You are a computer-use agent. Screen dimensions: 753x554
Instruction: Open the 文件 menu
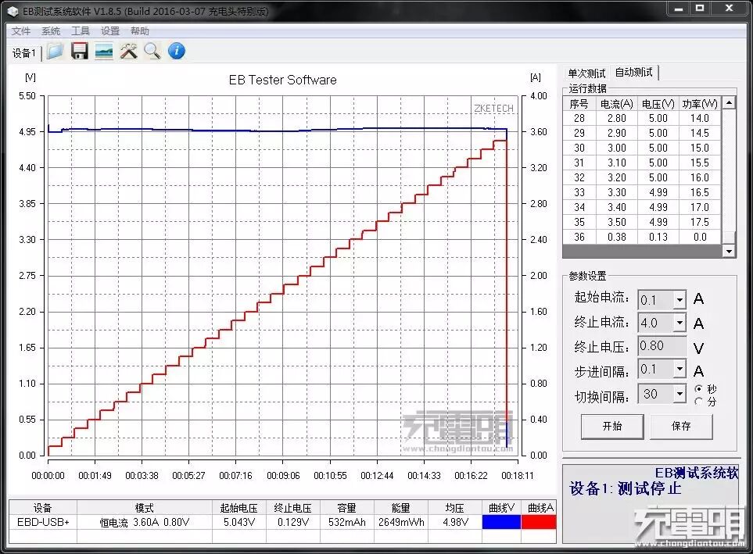[x=20, y=31]
